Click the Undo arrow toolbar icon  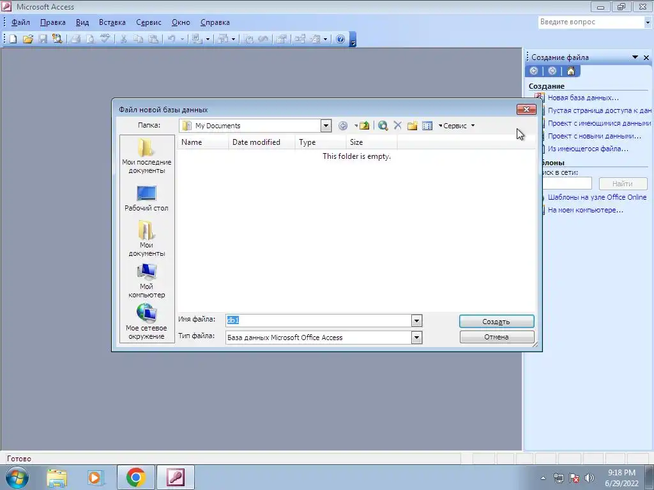[171, 39]
